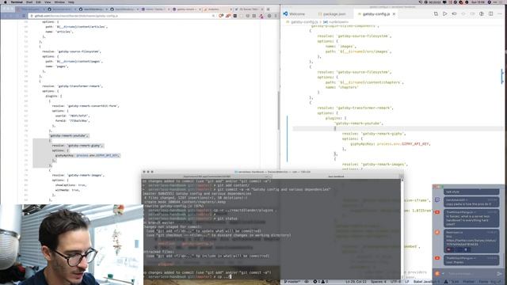The image size is (507, 285).
Task: Click the browser menu dots at toolbar end
Action: coord(276,16)
